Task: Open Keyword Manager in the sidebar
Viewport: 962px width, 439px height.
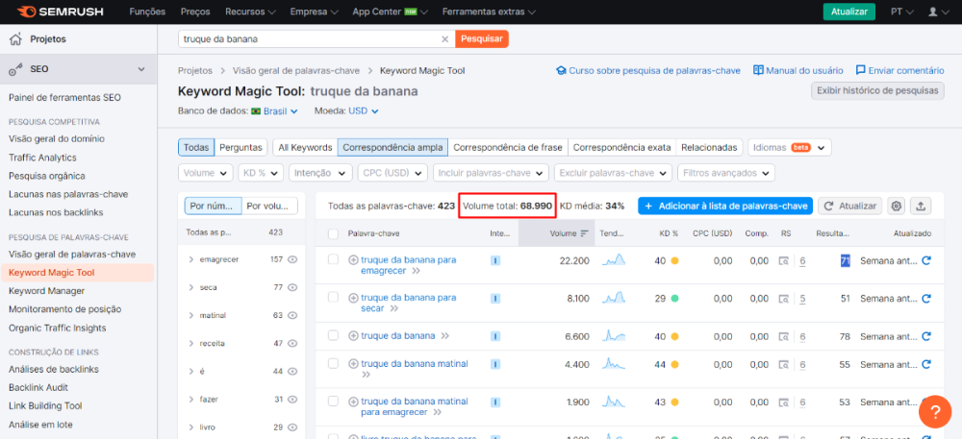Action: (x=46, y=291)
